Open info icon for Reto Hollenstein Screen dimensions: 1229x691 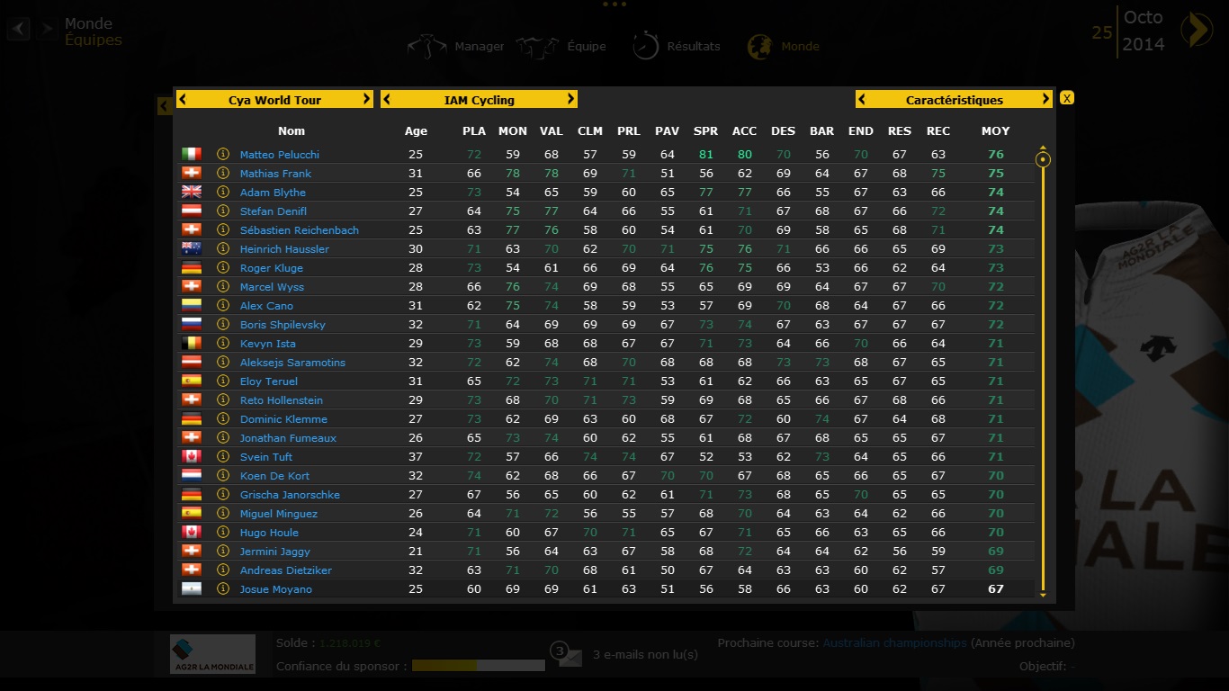click(x=223, y=399)
